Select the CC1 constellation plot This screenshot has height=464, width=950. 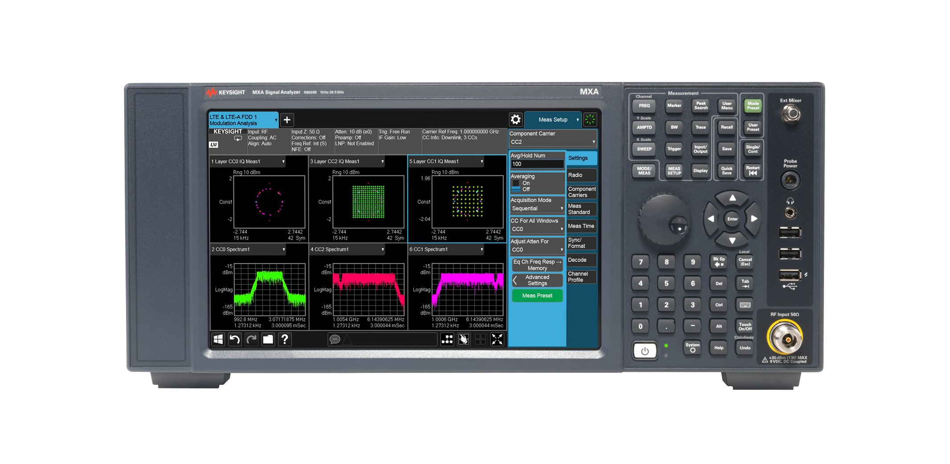pos(467,202)
